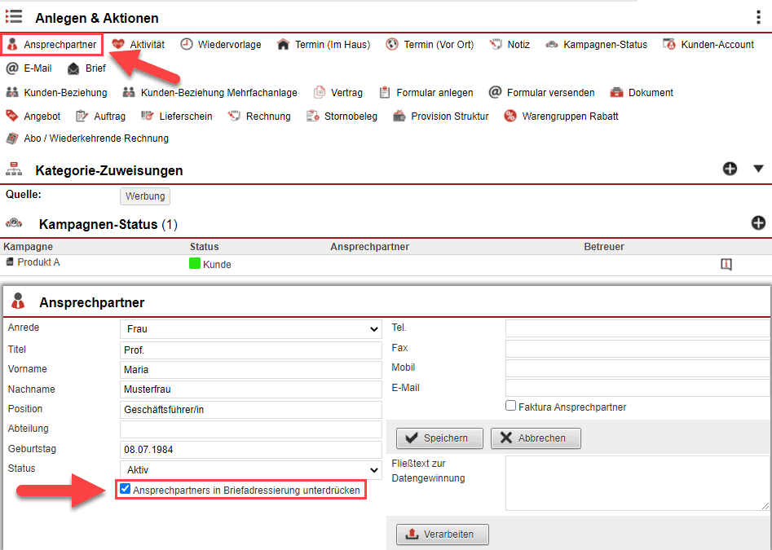
Task: Open the three-dot options menu
Action: tap(759, 18)
